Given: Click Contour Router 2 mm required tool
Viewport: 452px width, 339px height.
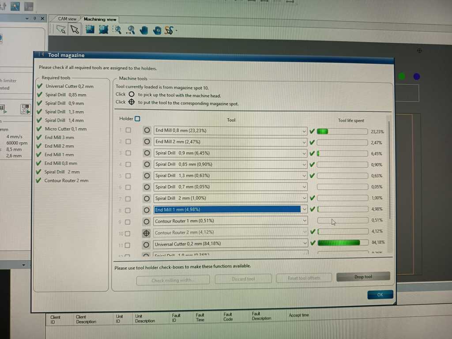Looking at the screenshot, I should pyautogui.click(x=66, y=181).
